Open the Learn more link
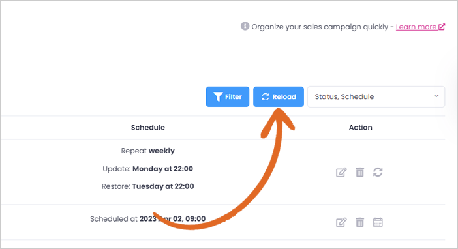 pos(416,27)
